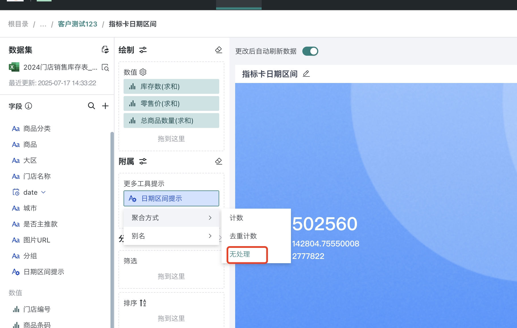Edit chart title with pencil icon

[306, 74]
